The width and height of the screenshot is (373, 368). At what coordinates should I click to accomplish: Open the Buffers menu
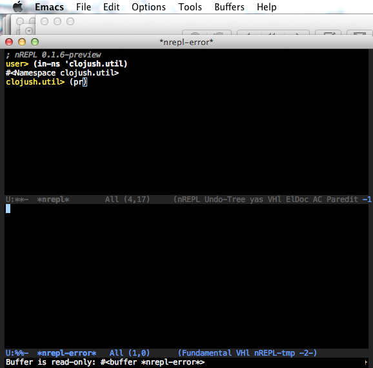(229, 7)
